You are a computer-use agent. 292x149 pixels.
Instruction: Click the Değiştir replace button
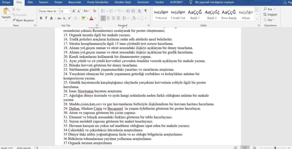point(270,15)
